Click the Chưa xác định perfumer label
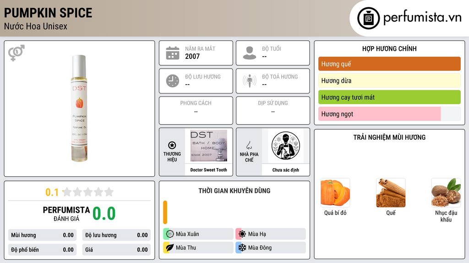 [286, 170]
